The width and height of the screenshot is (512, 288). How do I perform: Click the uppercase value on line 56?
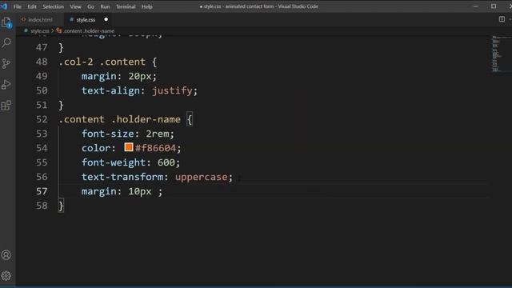click(x=201, y=177)
